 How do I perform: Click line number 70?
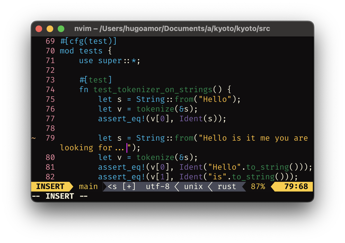pyautogui.click(x=50, y=51)
